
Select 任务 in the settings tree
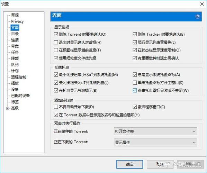click(15, 52)
